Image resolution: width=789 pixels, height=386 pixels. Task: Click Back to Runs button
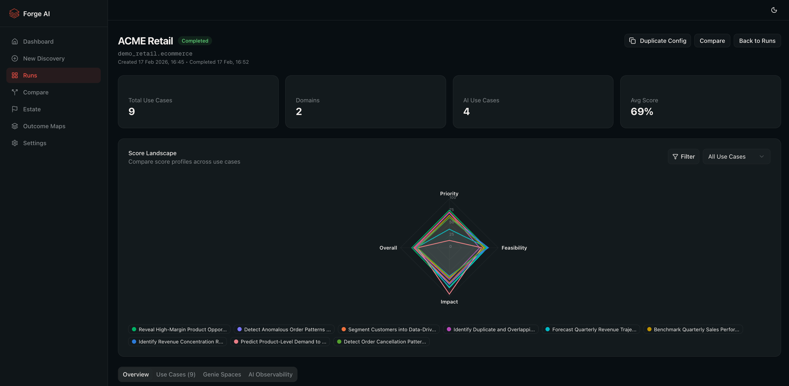pyautogui.click(x=757, y=41)
